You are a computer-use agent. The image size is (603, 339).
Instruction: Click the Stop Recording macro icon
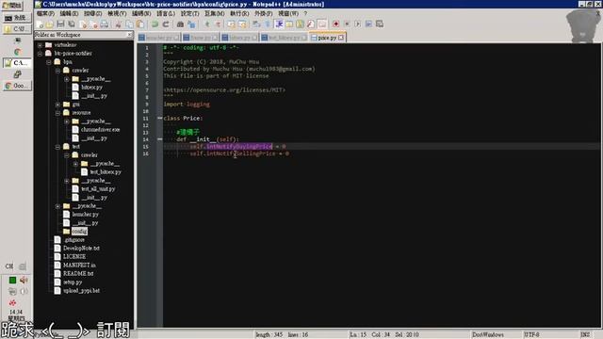[348, 24]
